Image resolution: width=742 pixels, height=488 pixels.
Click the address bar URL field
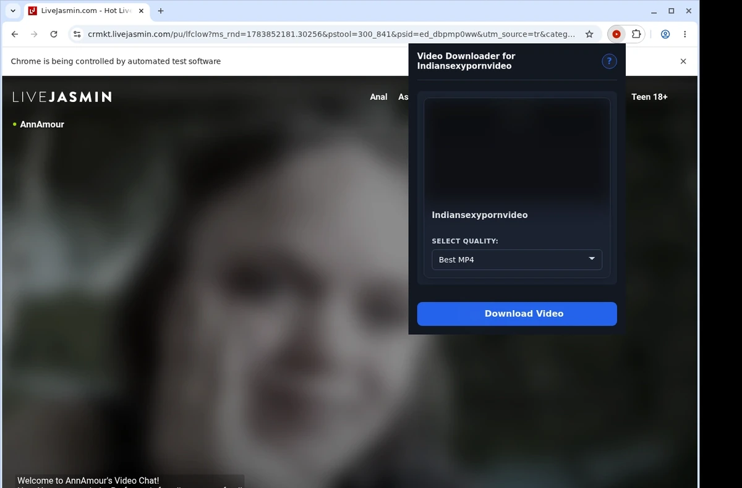[331, 35]
